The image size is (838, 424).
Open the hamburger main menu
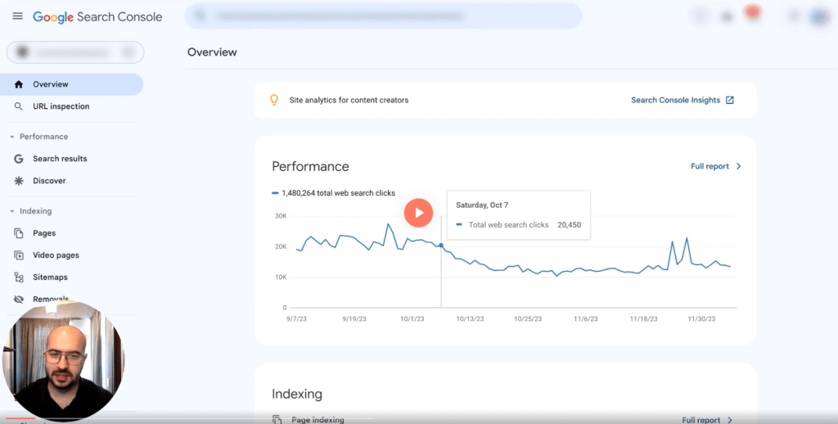pos(18,16)
